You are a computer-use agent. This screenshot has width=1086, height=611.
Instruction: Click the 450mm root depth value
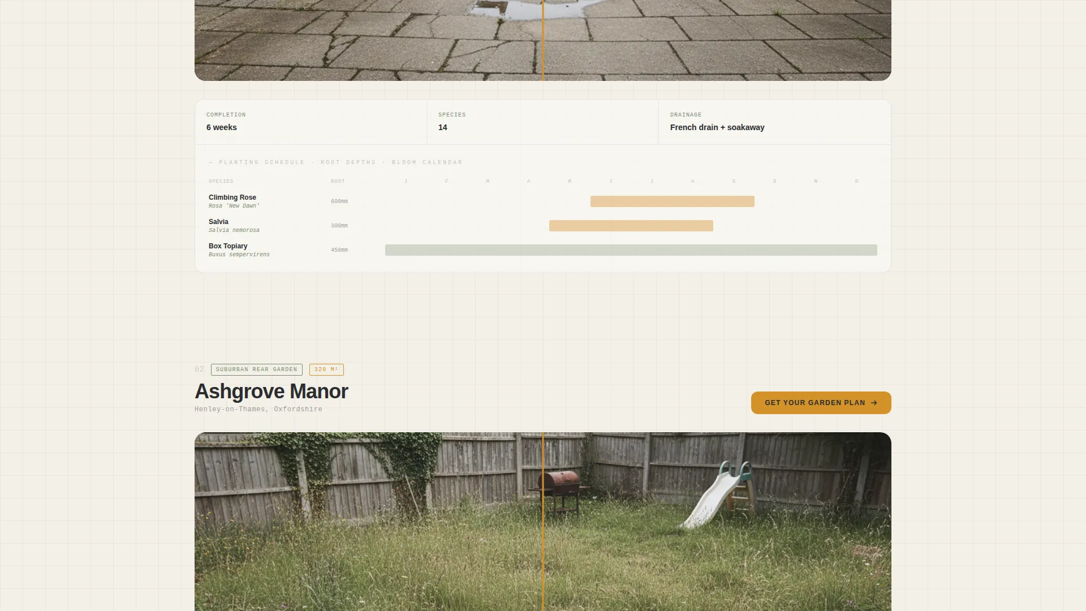click(x=339, y=250)
